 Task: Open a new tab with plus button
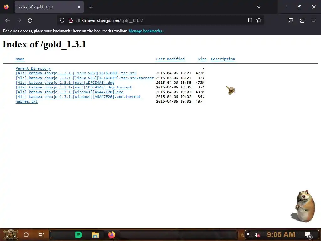(x=91, y=7)
